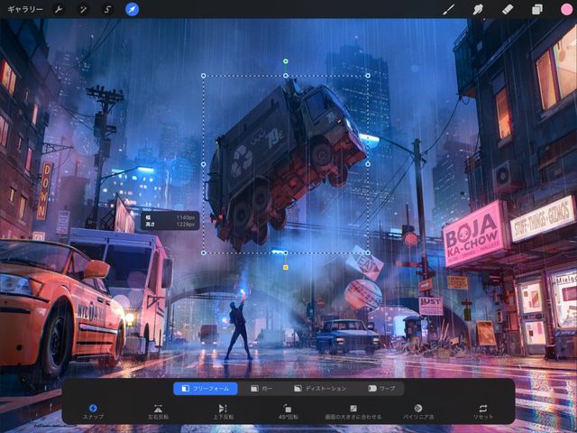Fit to canvas with 画面の大きさに合わせる
This screenshot has height=433, width=577.
(353, 411)
